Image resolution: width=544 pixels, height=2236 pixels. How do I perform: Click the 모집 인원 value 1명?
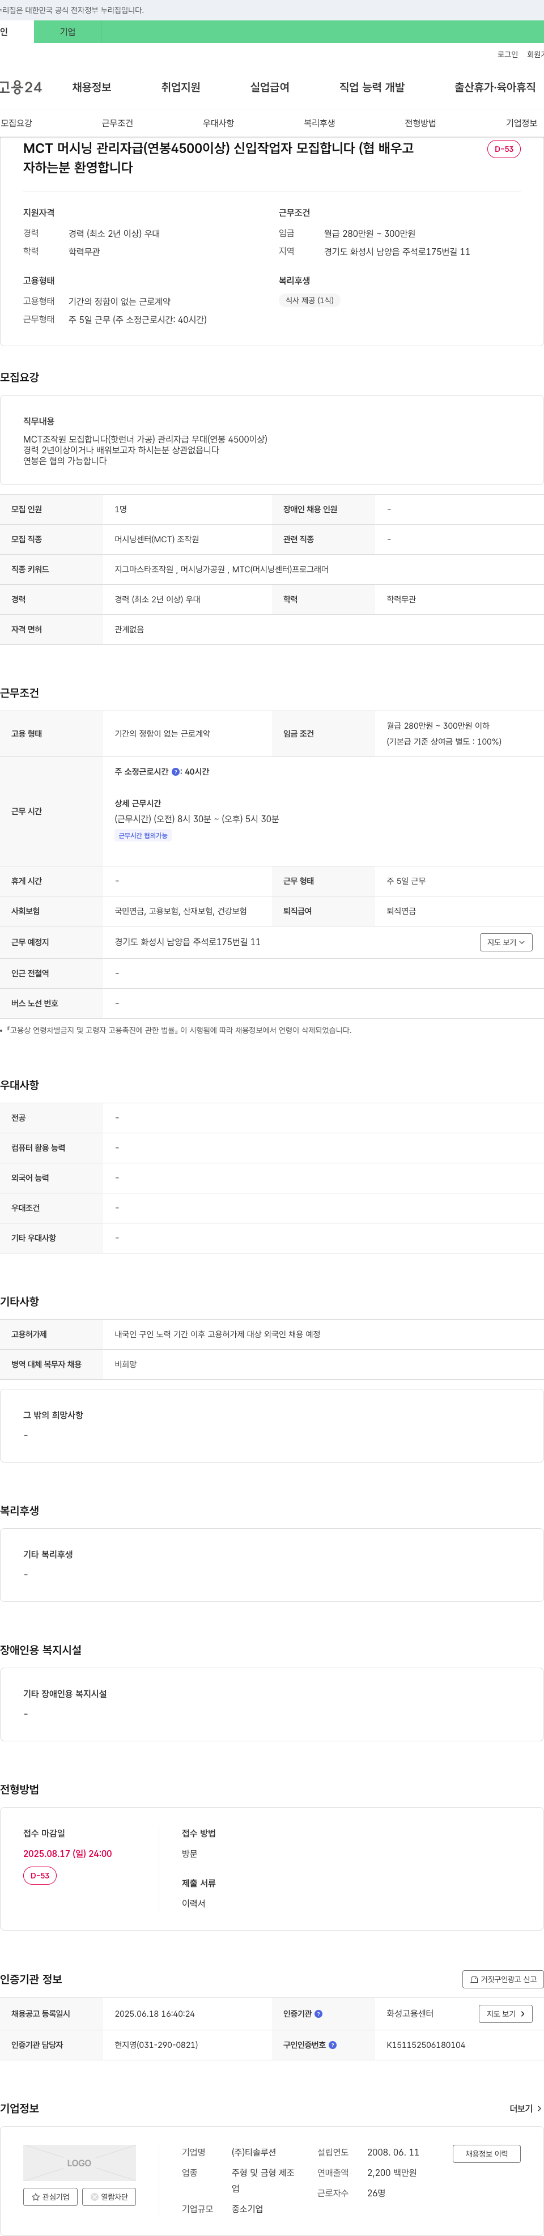pos(121,509)
